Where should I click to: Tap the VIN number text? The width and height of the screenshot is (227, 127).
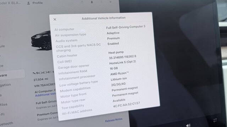click(45, 85)
